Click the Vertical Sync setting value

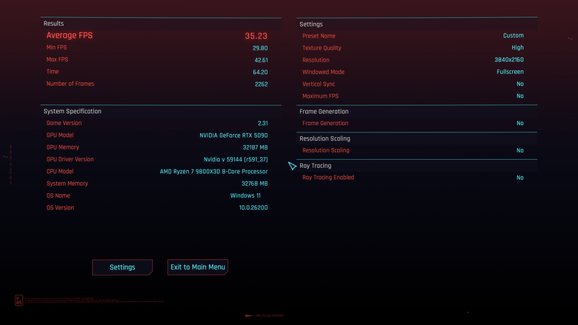(519, 84)
